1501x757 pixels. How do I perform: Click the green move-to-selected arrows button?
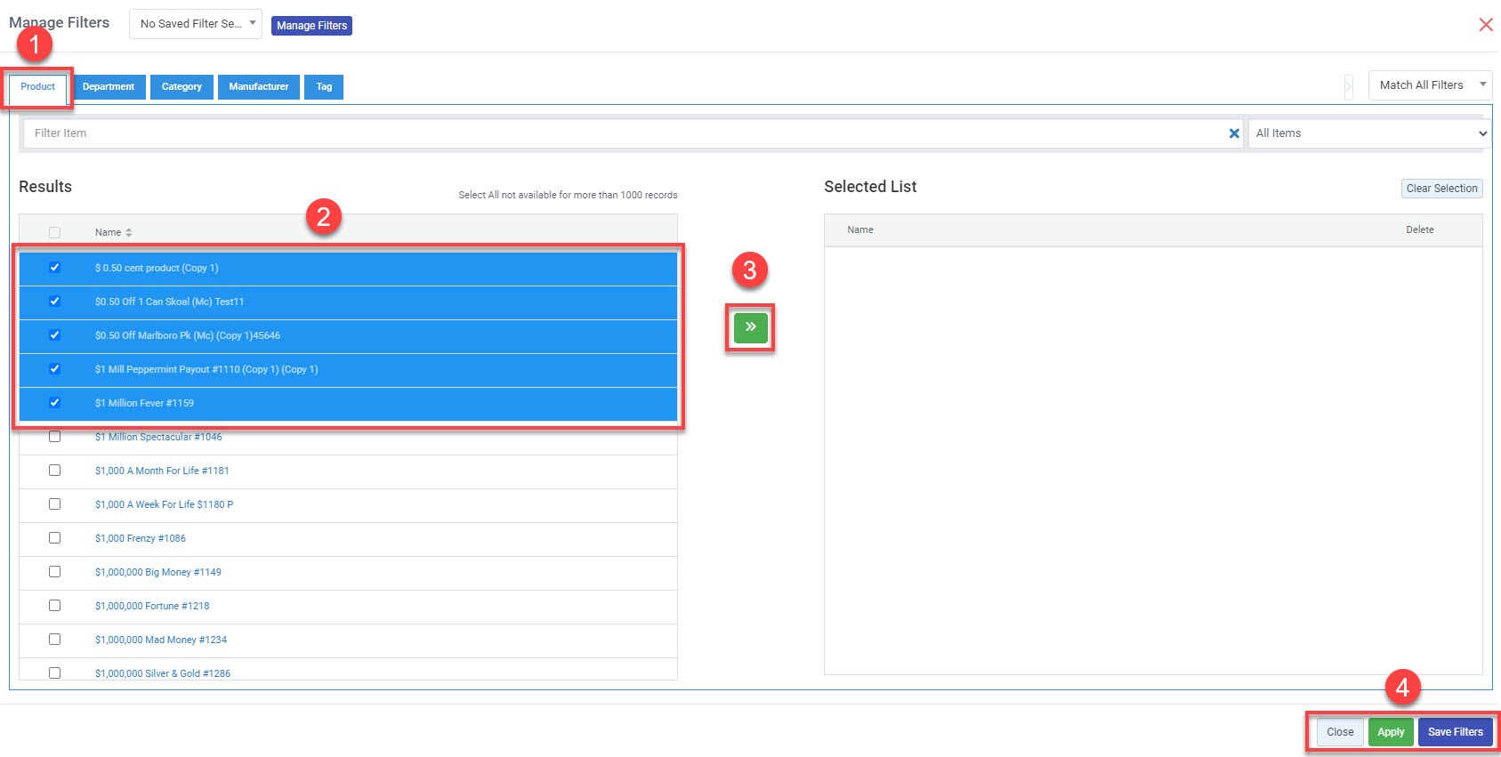click(750, 327)
